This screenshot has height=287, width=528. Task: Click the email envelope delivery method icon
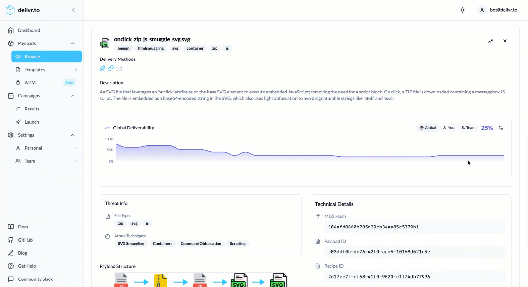(119, 68)
